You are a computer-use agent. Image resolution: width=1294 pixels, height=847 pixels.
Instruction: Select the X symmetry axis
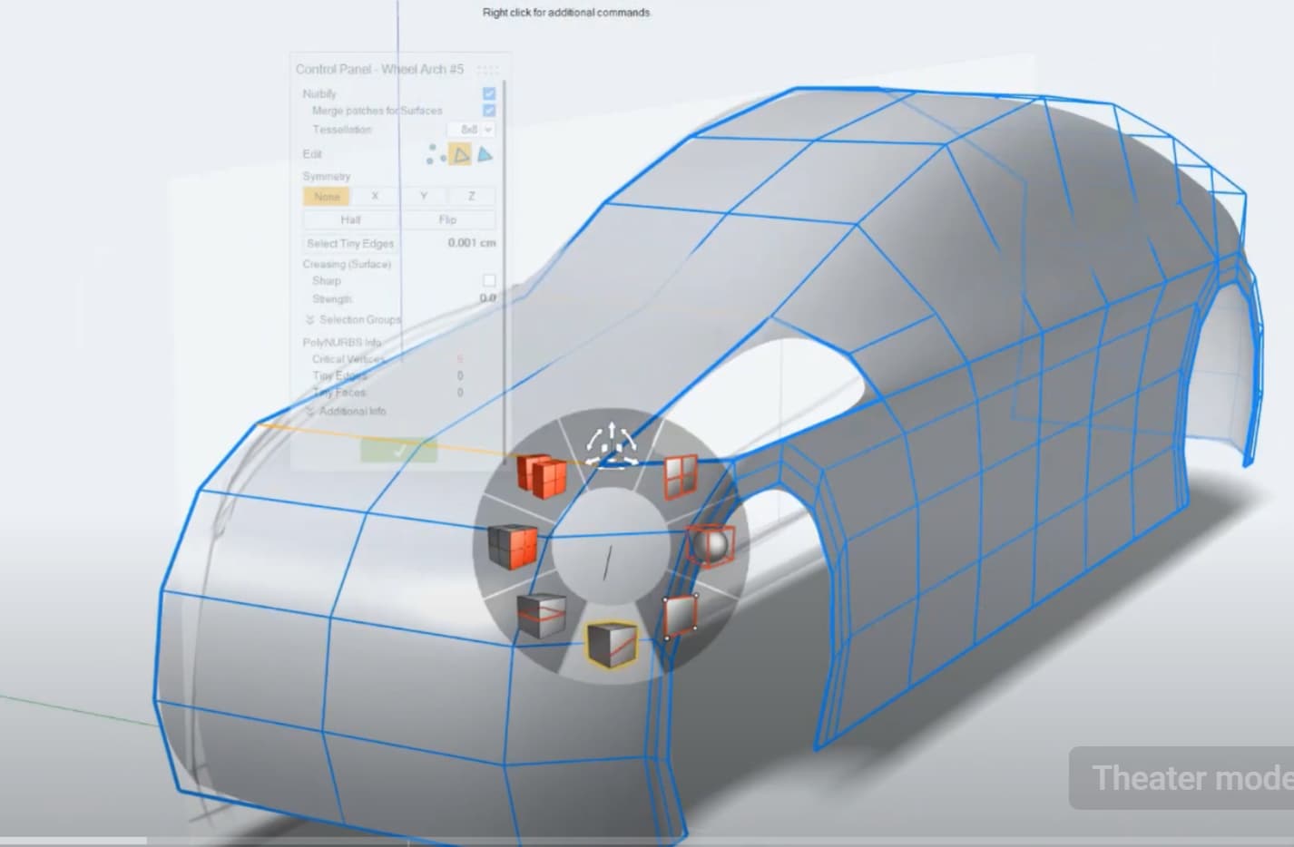375,196
